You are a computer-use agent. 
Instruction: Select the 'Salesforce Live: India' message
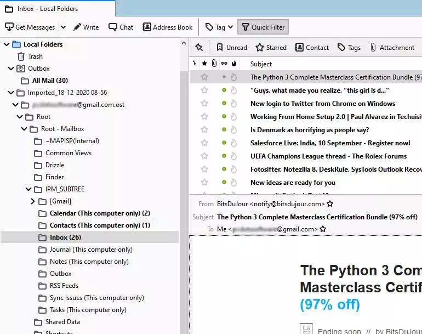tap(330, 143)
